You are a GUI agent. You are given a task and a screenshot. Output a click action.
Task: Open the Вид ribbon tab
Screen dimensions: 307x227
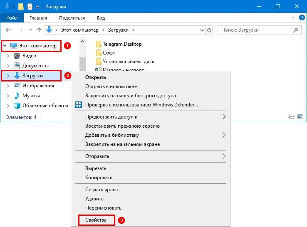click(101, 18)
